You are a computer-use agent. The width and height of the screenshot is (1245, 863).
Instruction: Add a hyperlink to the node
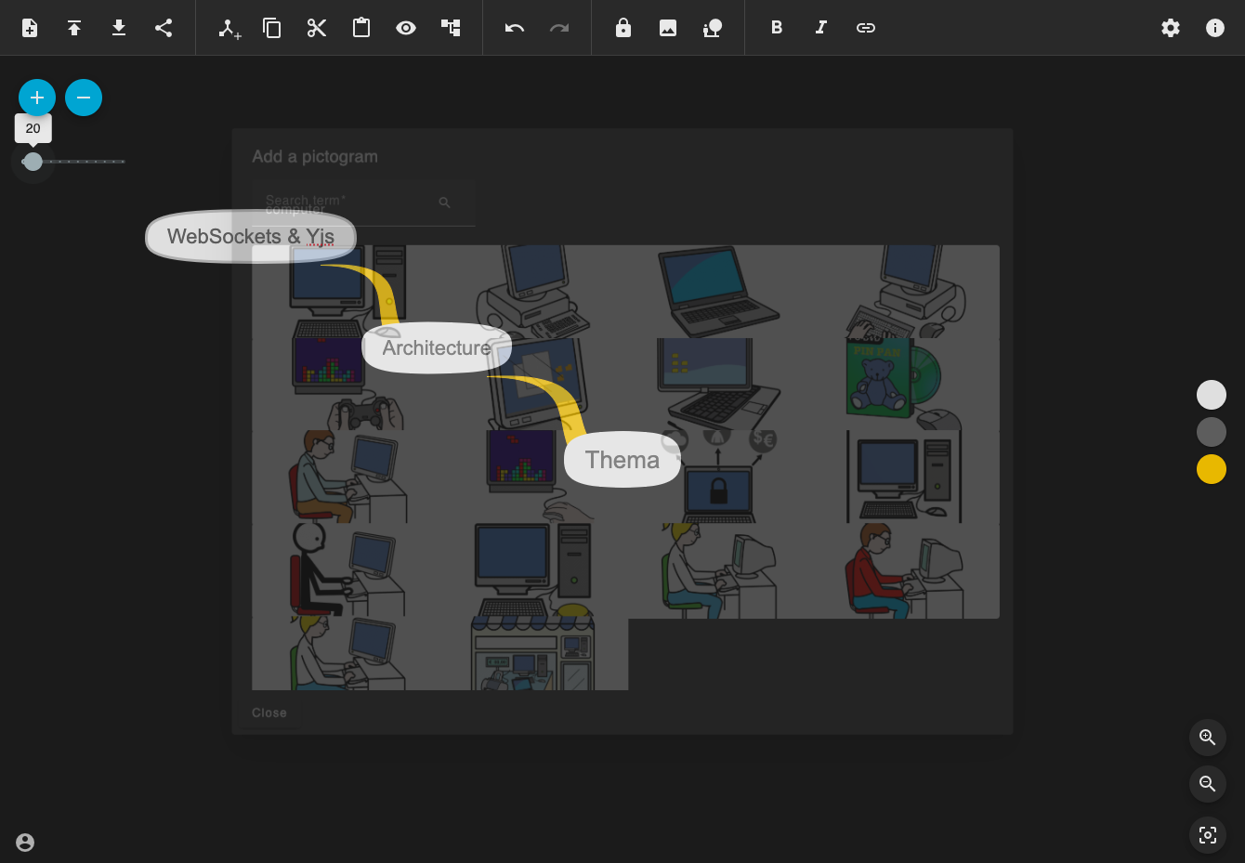866,28
